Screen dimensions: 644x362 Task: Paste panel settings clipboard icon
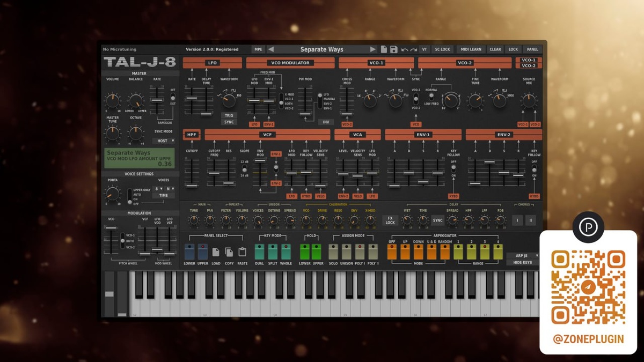(x=242, y=252)
